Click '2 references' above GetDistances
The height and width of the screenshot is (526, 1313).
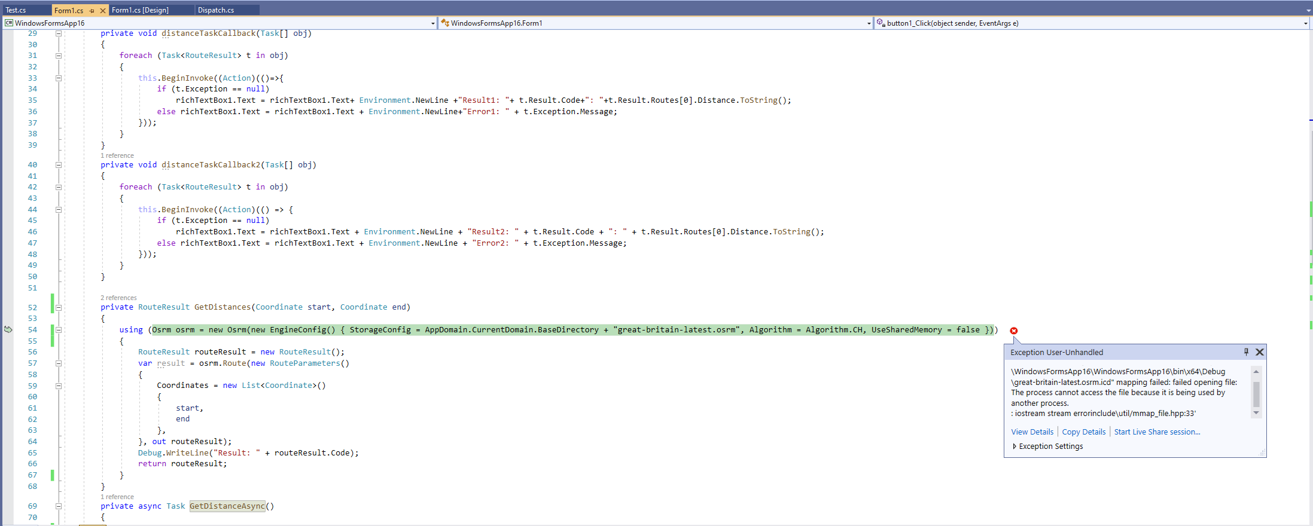[x=118, y=298]
